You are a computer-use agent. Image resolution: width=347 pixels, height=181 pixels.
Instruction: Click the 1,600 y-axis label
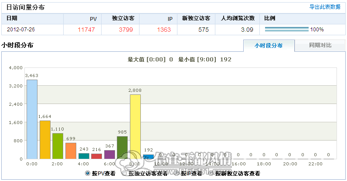(16, 122)
